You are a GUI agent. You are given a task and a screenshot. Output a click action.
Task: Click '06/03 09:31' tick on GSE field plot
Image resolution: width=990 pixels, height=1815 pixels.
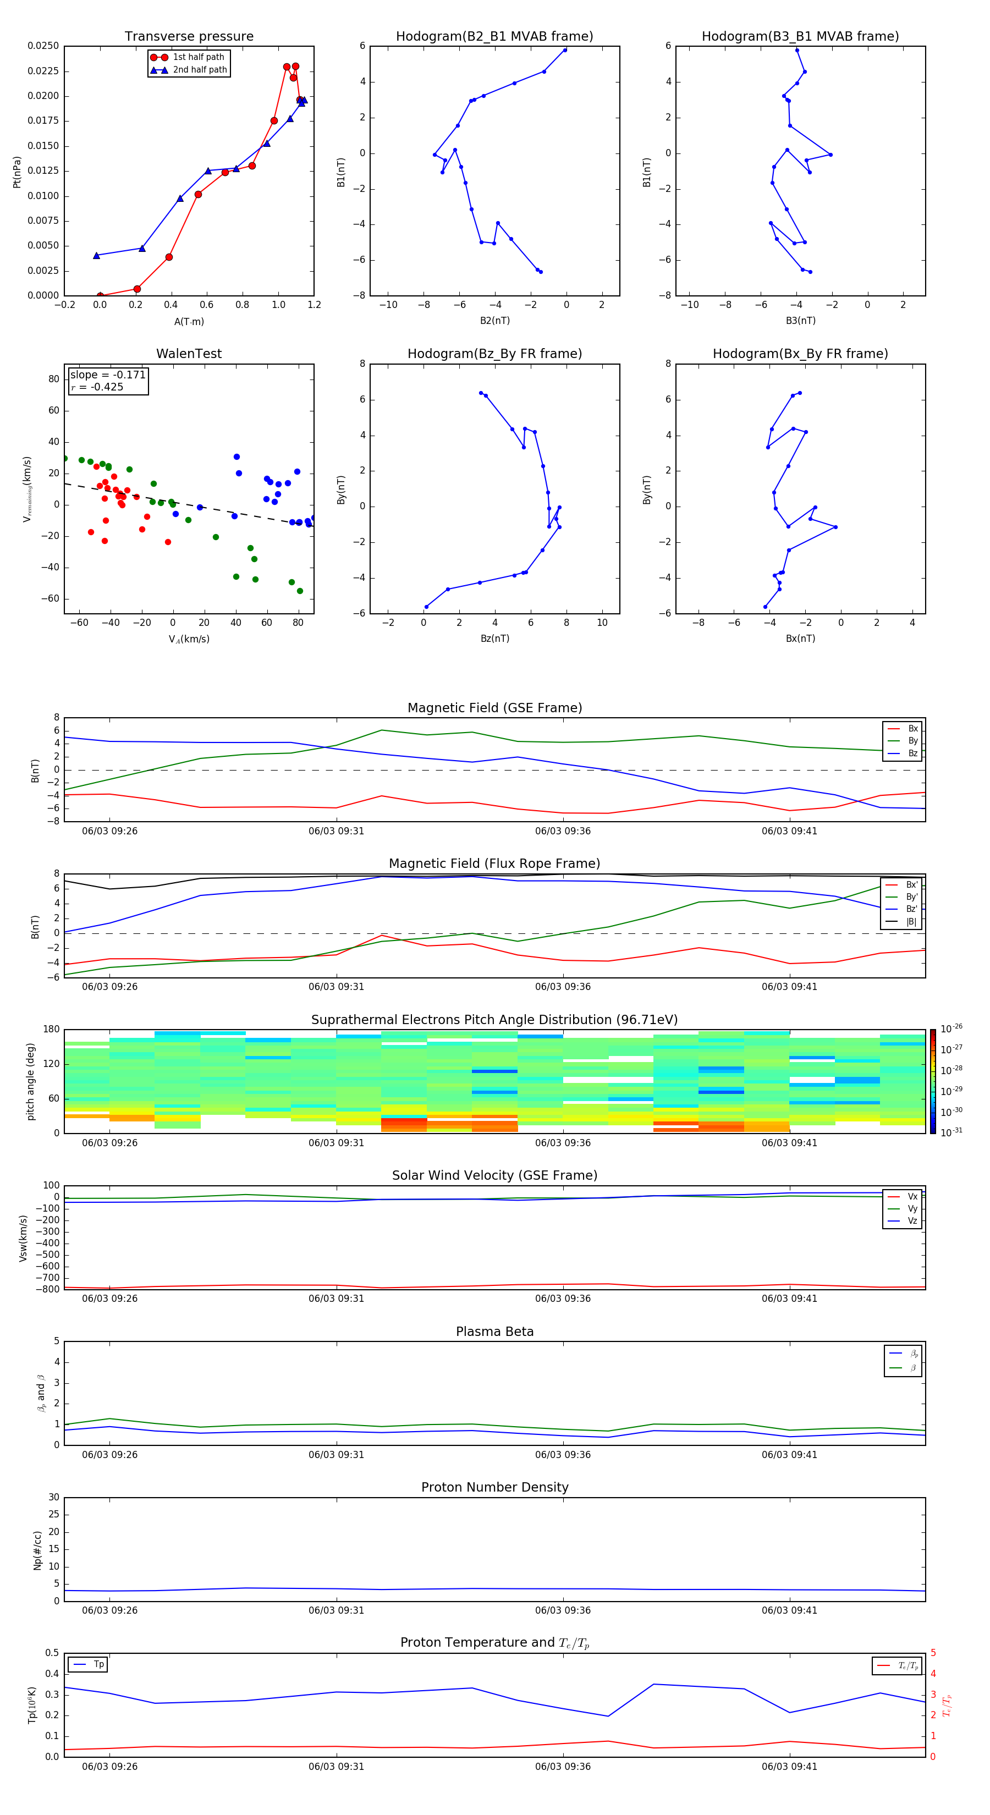click(336, 832)
